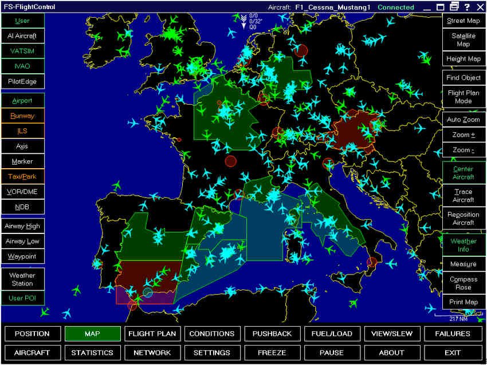The height and width of the screenshot is (365, 487).
Task: Toggle ILS display on the map
Action: click(x=22, y=130)
